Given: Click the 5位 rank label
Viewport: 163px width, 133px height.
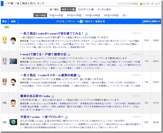Looking at the screenshot, I should [x=5, y=122].
